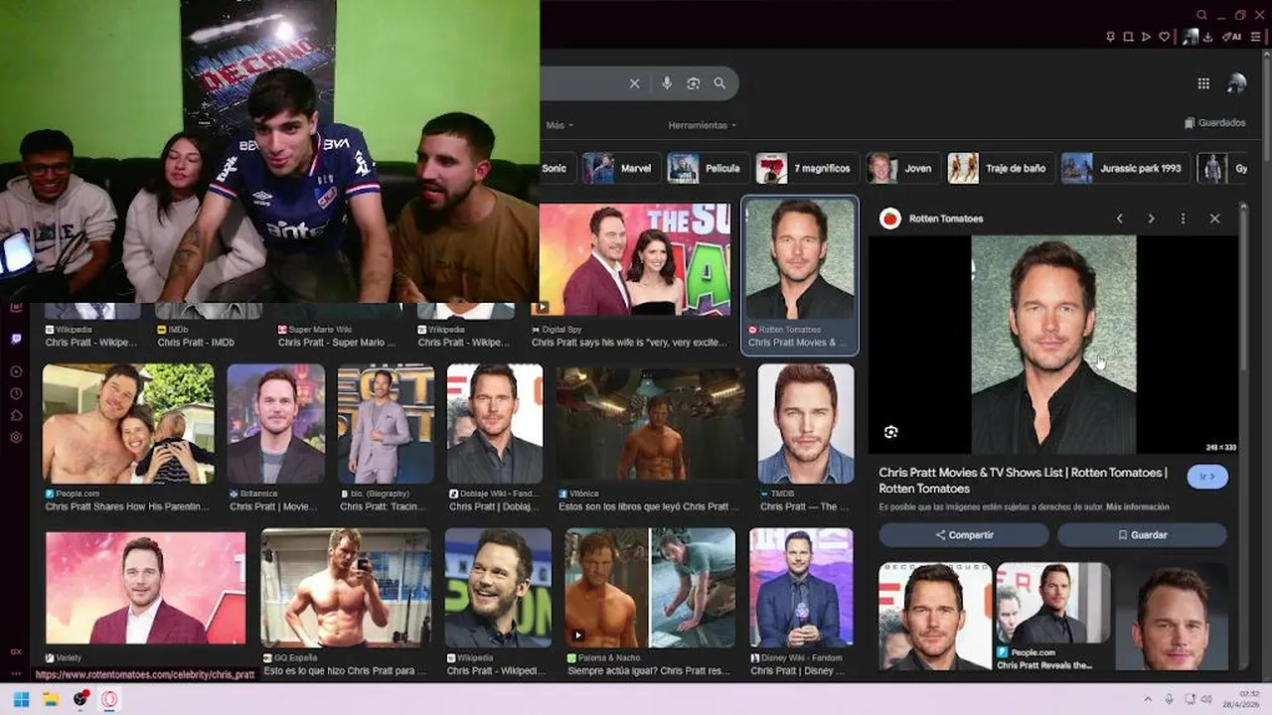Image resolution: width=1272 pixels, height=715 pixels.
Task: Open history clock icon in Opera sidebar
Action: click(x=16, y=393)
